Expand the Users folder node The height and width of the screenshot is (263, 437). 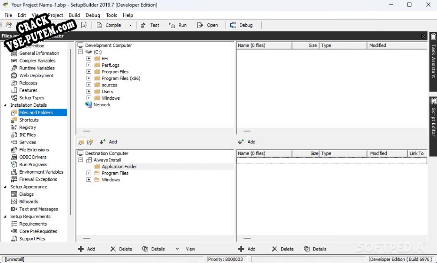[x=89, y=92]
